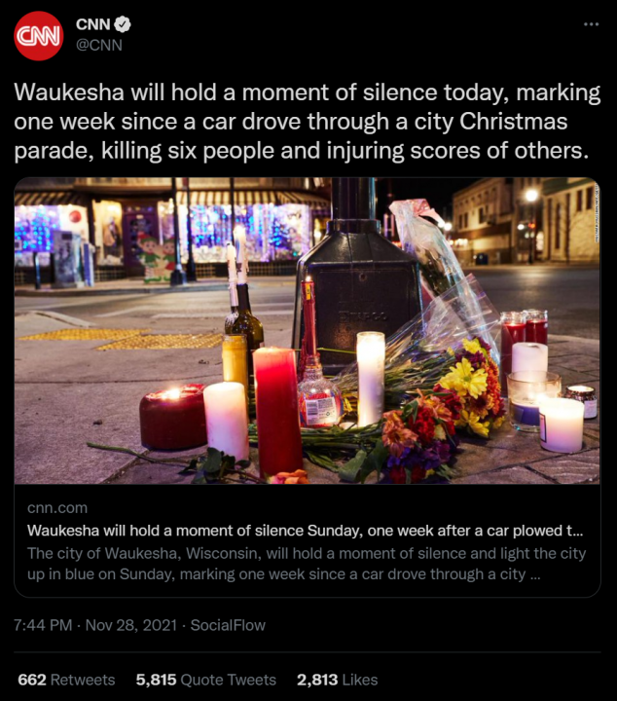Open the SocialFlow source link

[228, 625]
